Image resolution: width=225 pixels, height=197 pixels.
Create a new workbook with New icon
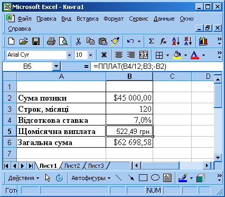pos(12,41)
